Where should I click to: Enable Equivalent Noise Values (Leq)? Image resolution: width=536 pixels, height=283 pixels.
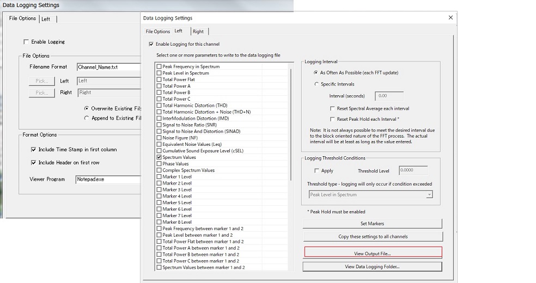(159, 144)
